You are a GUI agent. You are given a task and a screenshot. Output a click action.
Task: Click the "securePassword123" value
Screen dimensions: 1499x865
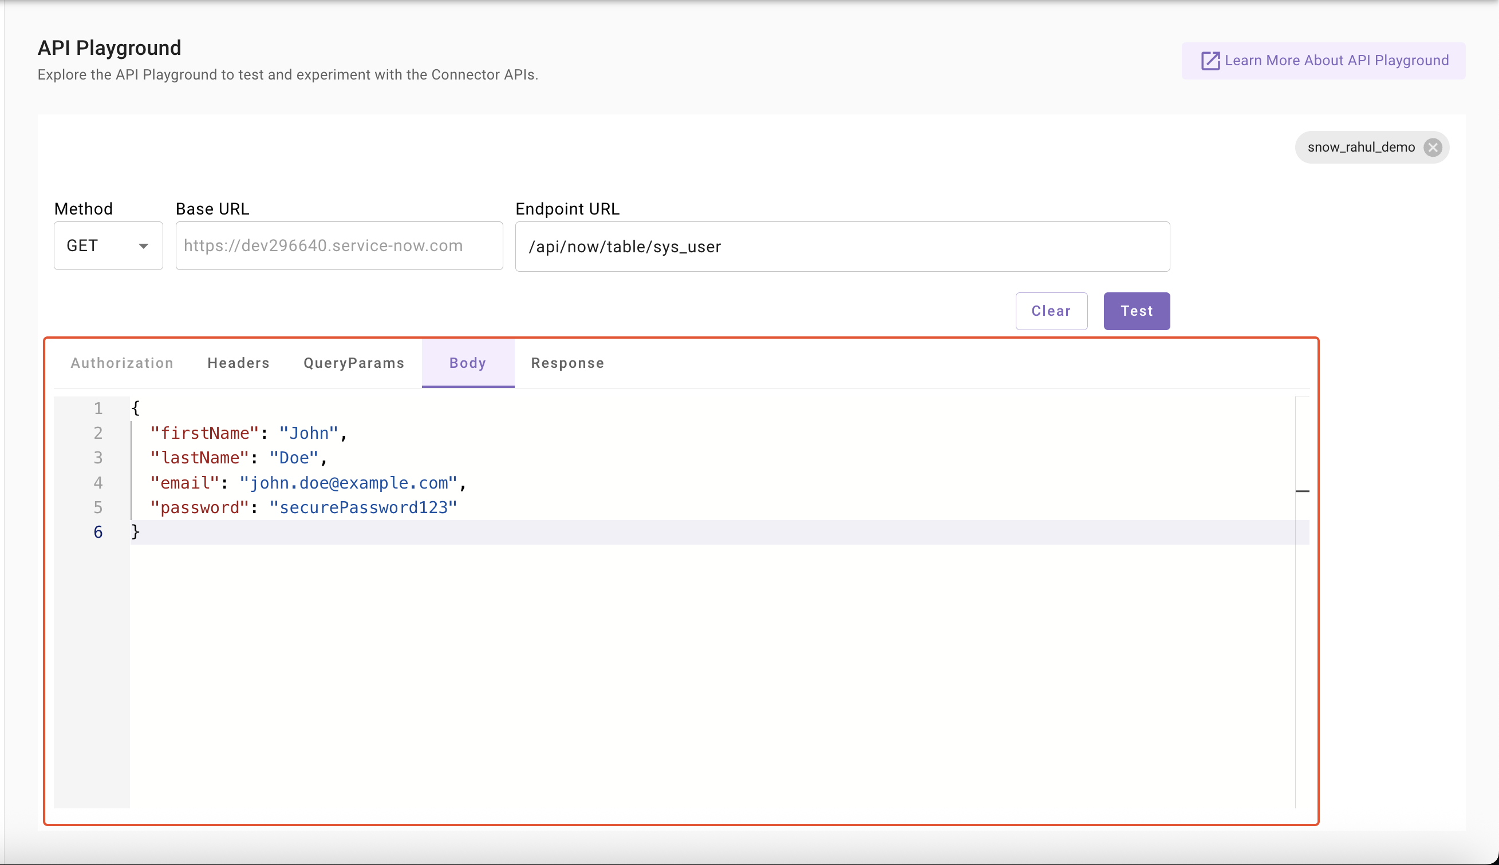[364, 507]
